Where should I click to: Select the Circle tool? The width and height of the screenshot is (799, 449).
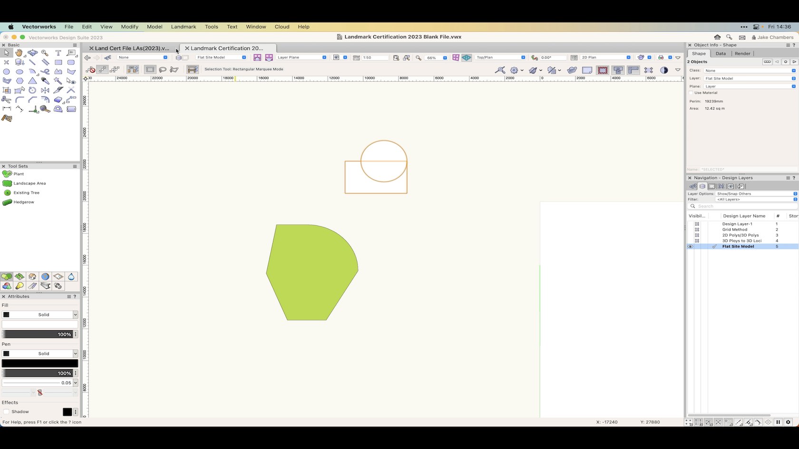click(7, 71)
